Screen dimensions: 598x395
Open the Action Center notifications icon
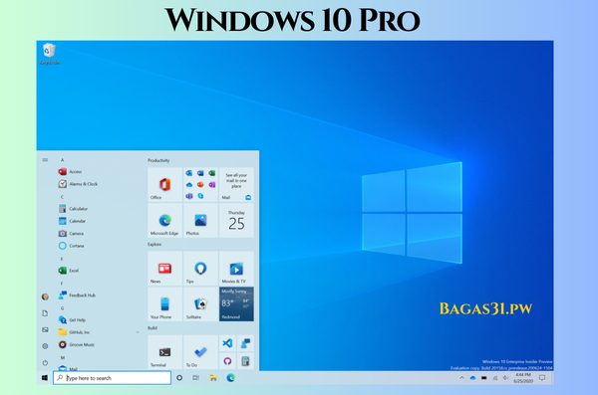coord(542,378)
